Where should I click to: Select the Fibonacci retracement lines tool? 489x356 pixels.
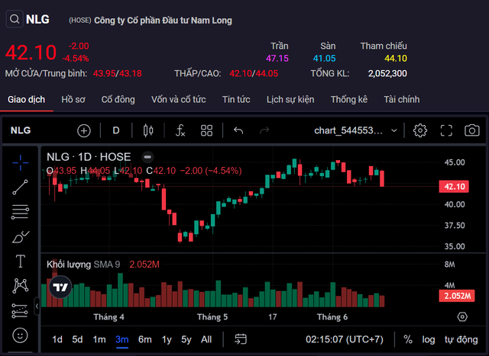21,212
